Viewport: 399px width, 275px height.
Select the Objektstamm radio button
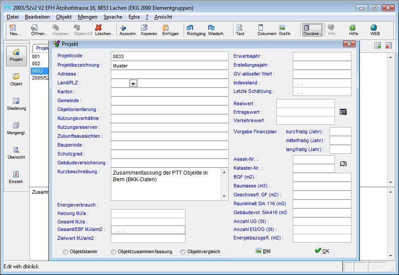[65, 251]
